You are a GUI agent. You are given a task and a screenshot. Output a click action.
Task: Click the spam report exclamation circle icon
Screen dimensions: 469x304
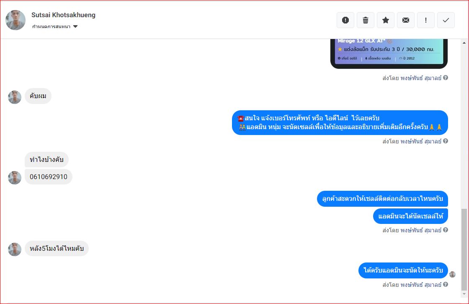[345, 20]
